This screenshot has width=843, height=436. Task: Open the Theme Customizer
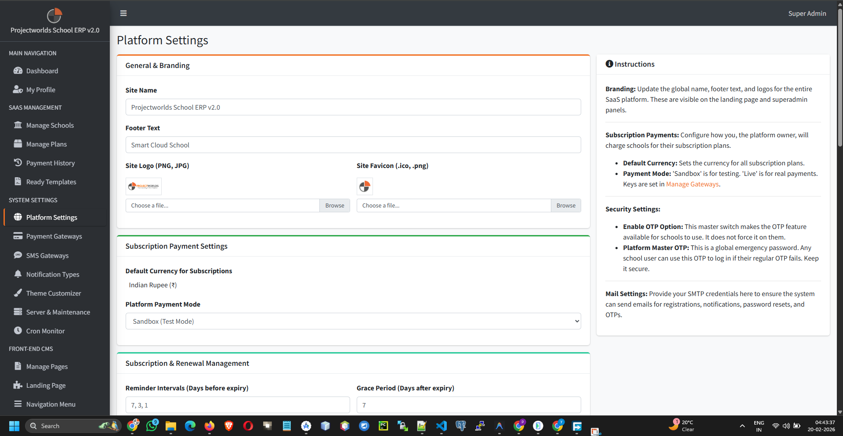pyautogui.click(x=53, y=293)
